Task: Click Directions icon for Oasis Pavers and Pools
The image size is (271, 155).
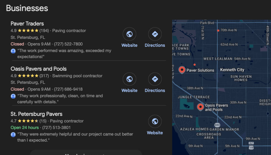Action: point(155,79)
